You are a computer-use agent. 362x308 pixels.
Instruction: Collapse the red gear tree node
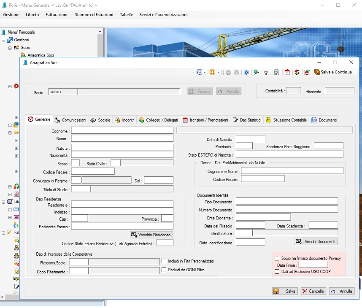coord(10,86)
